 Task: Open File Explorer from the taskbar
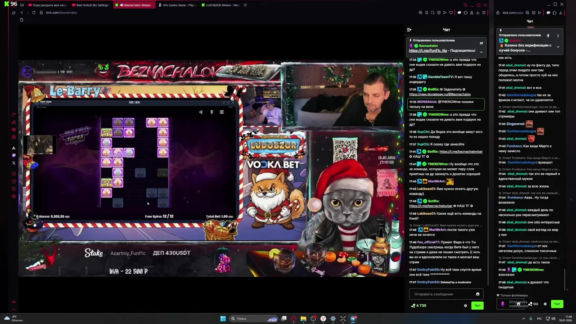click(303, 319)
